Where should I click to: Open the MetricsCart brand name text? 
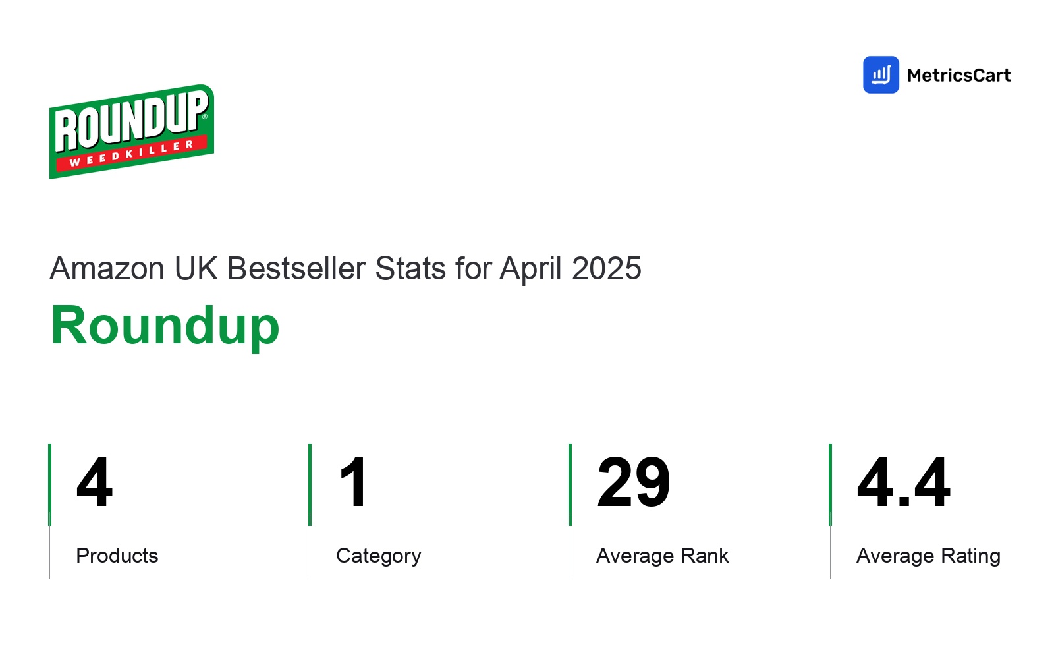pos(958,75)
